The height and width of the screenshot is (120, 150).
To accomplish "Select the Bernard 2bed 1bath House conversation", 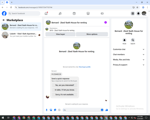I will click(x=21, y=27).
